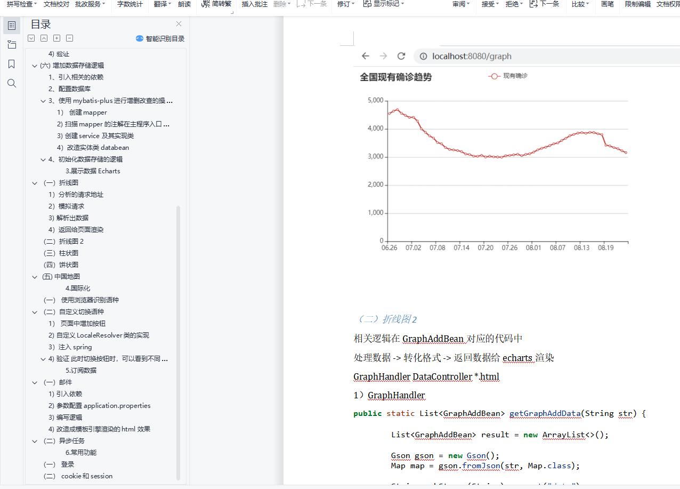Collapse the (五) 中国地图 outline node
Image resolution: width=680 pixels, height=489 pixels.
(35, 277)
